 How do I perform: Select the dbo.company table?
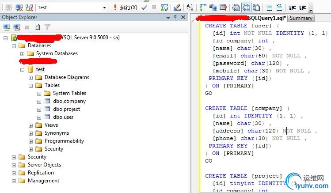click(x=69, y=101)
